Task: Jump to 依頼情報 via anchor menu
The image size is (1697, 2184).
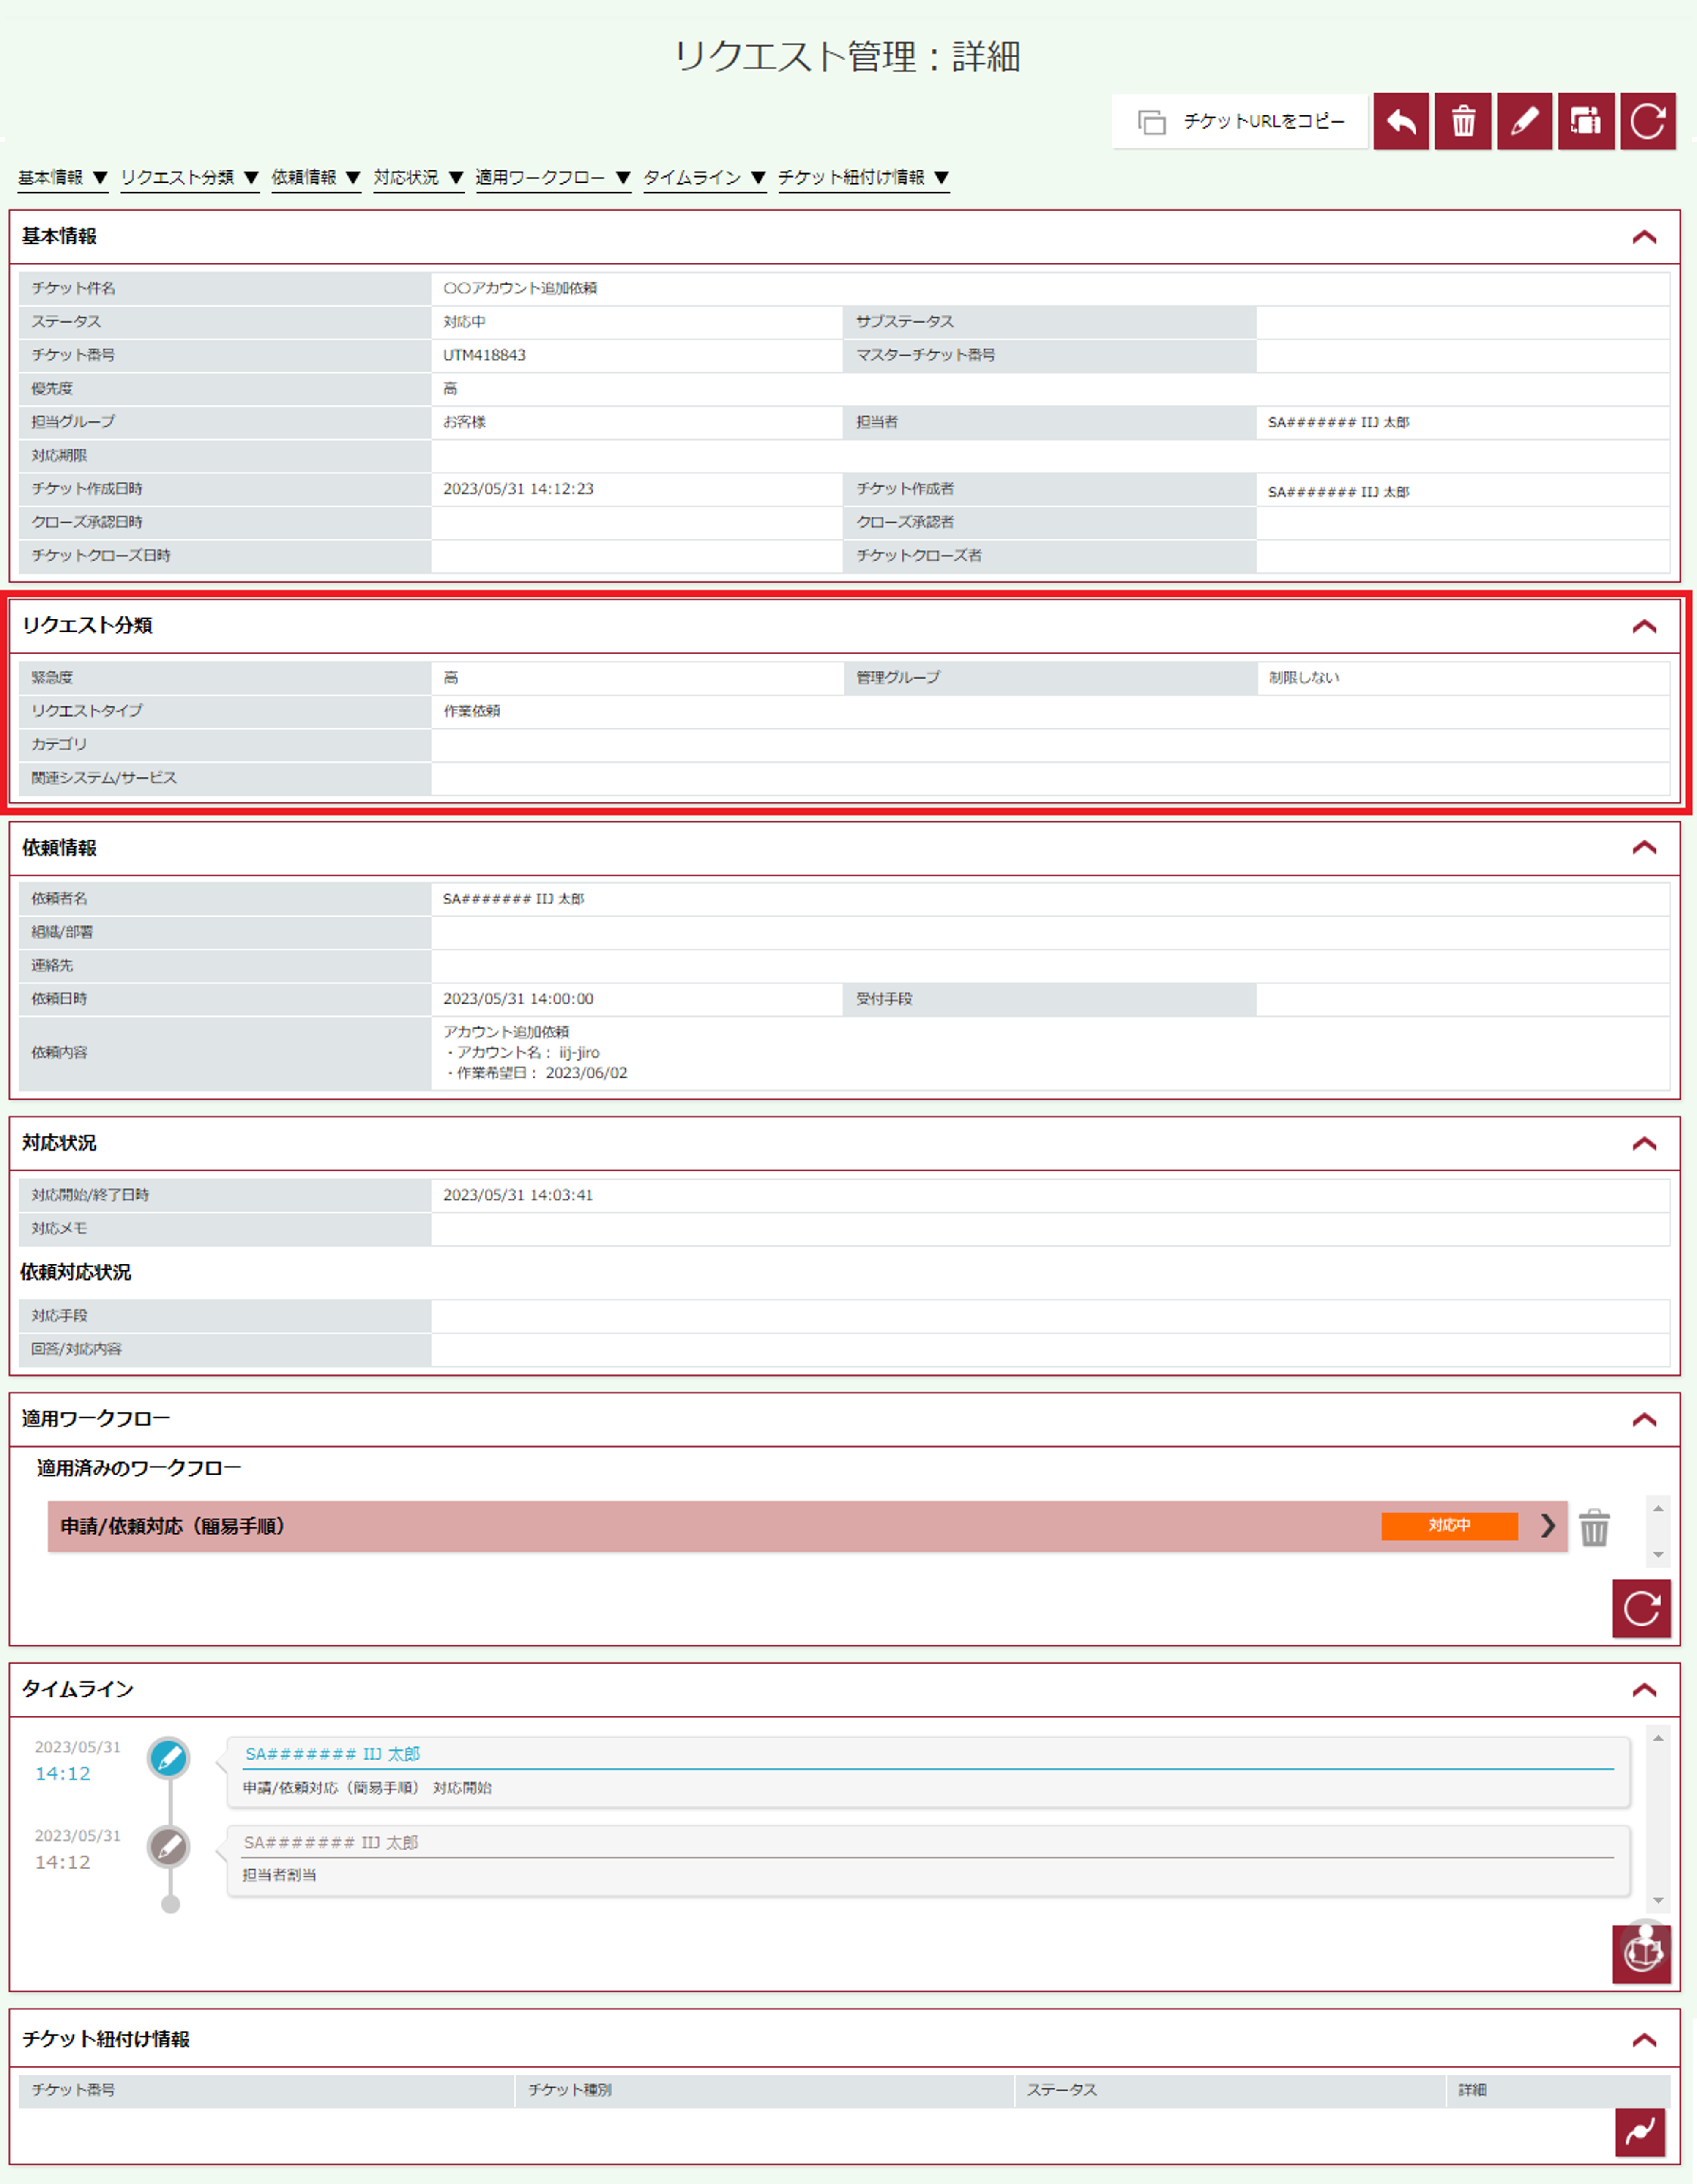Action: [316, 178]
